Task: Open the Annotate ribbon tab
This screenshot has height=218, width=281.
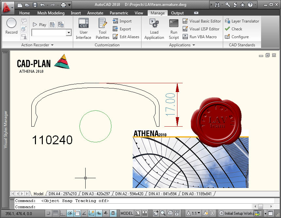Action: coord(95,13)
